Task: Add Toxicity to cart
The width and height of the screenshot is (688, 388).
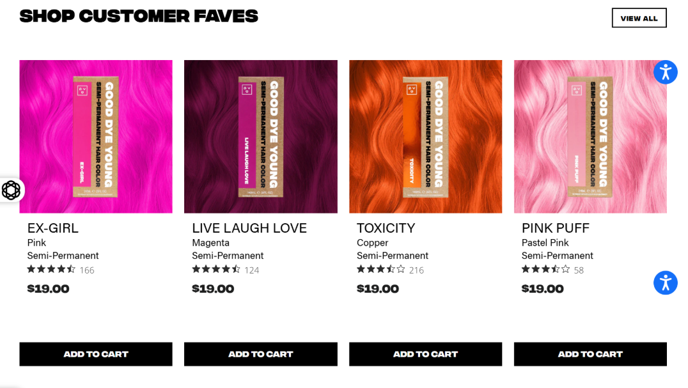Action: click(426, 354)
